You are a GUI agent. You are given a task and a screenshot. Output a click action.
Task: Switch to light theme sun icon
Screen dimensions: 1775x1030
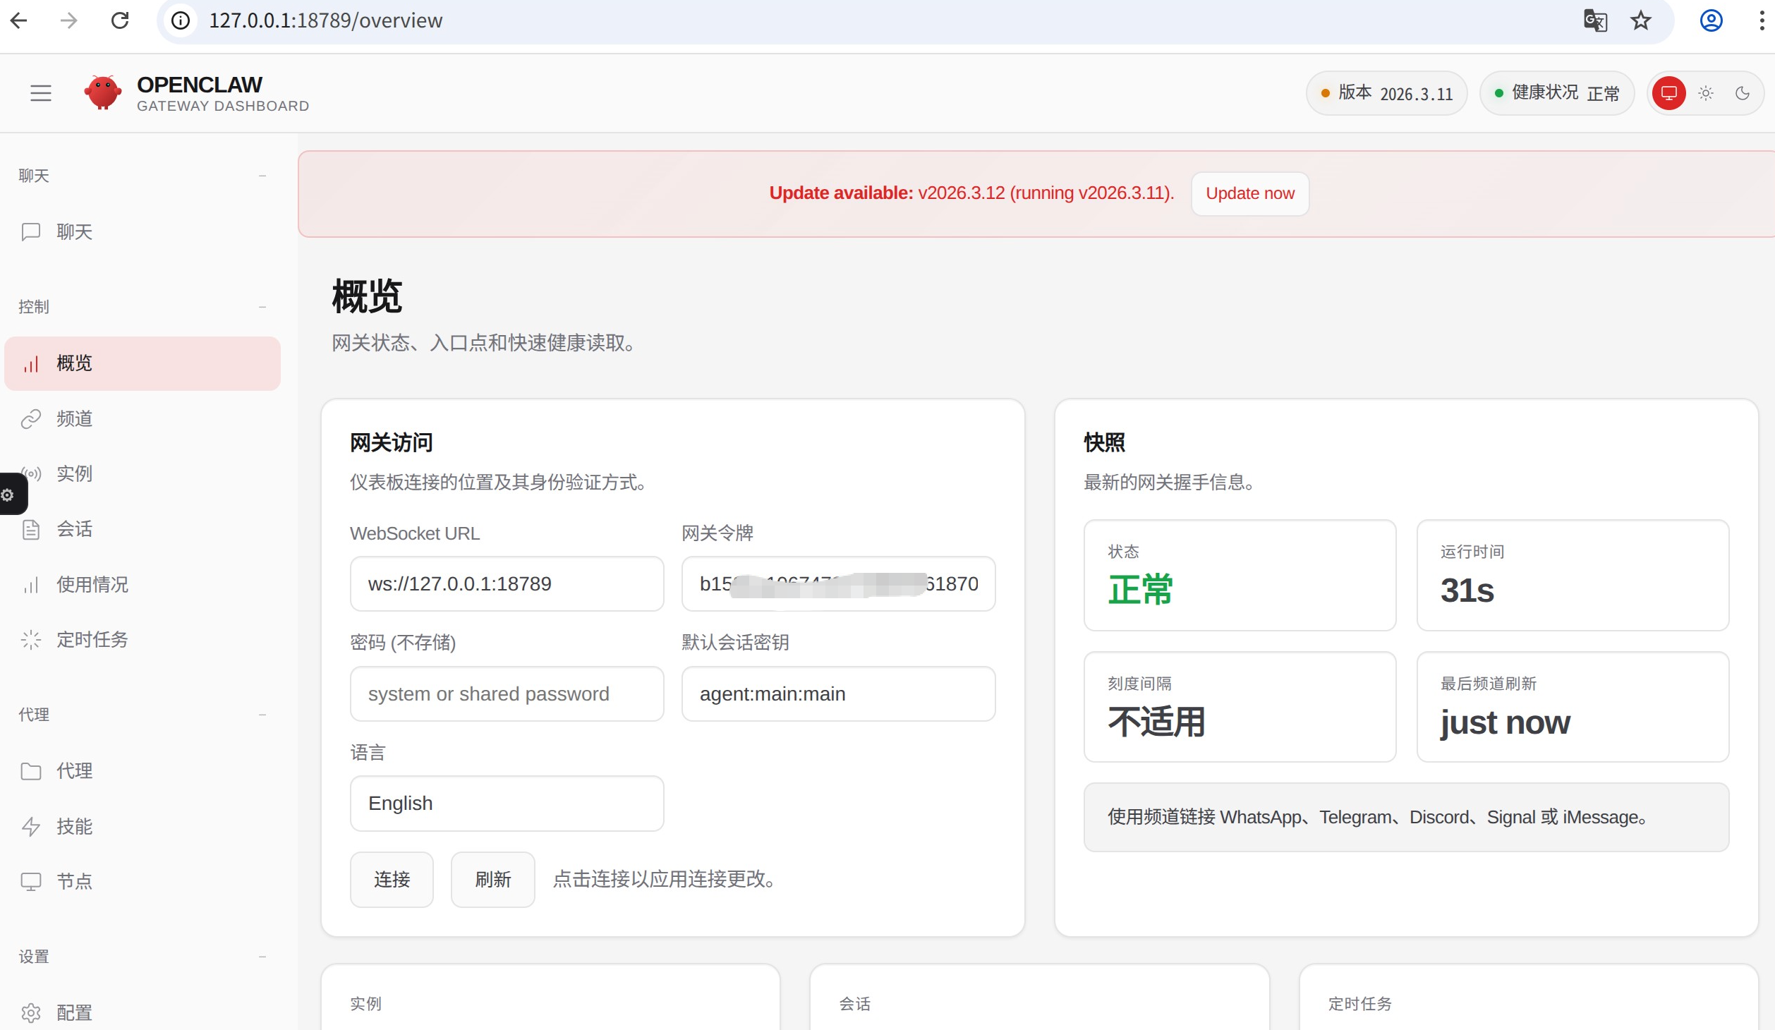pos(1706,93)
